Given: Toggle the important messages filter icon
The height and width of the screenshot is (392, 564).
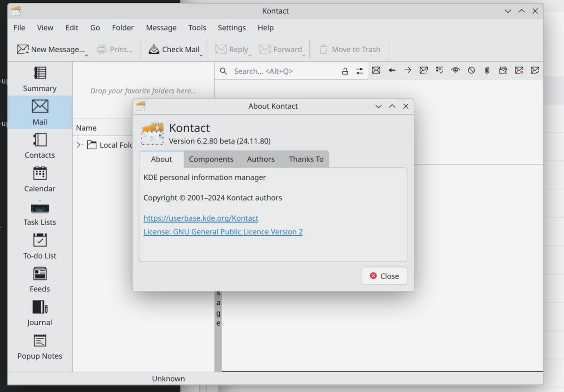Looking at the screenshot, I should point(424,70).
